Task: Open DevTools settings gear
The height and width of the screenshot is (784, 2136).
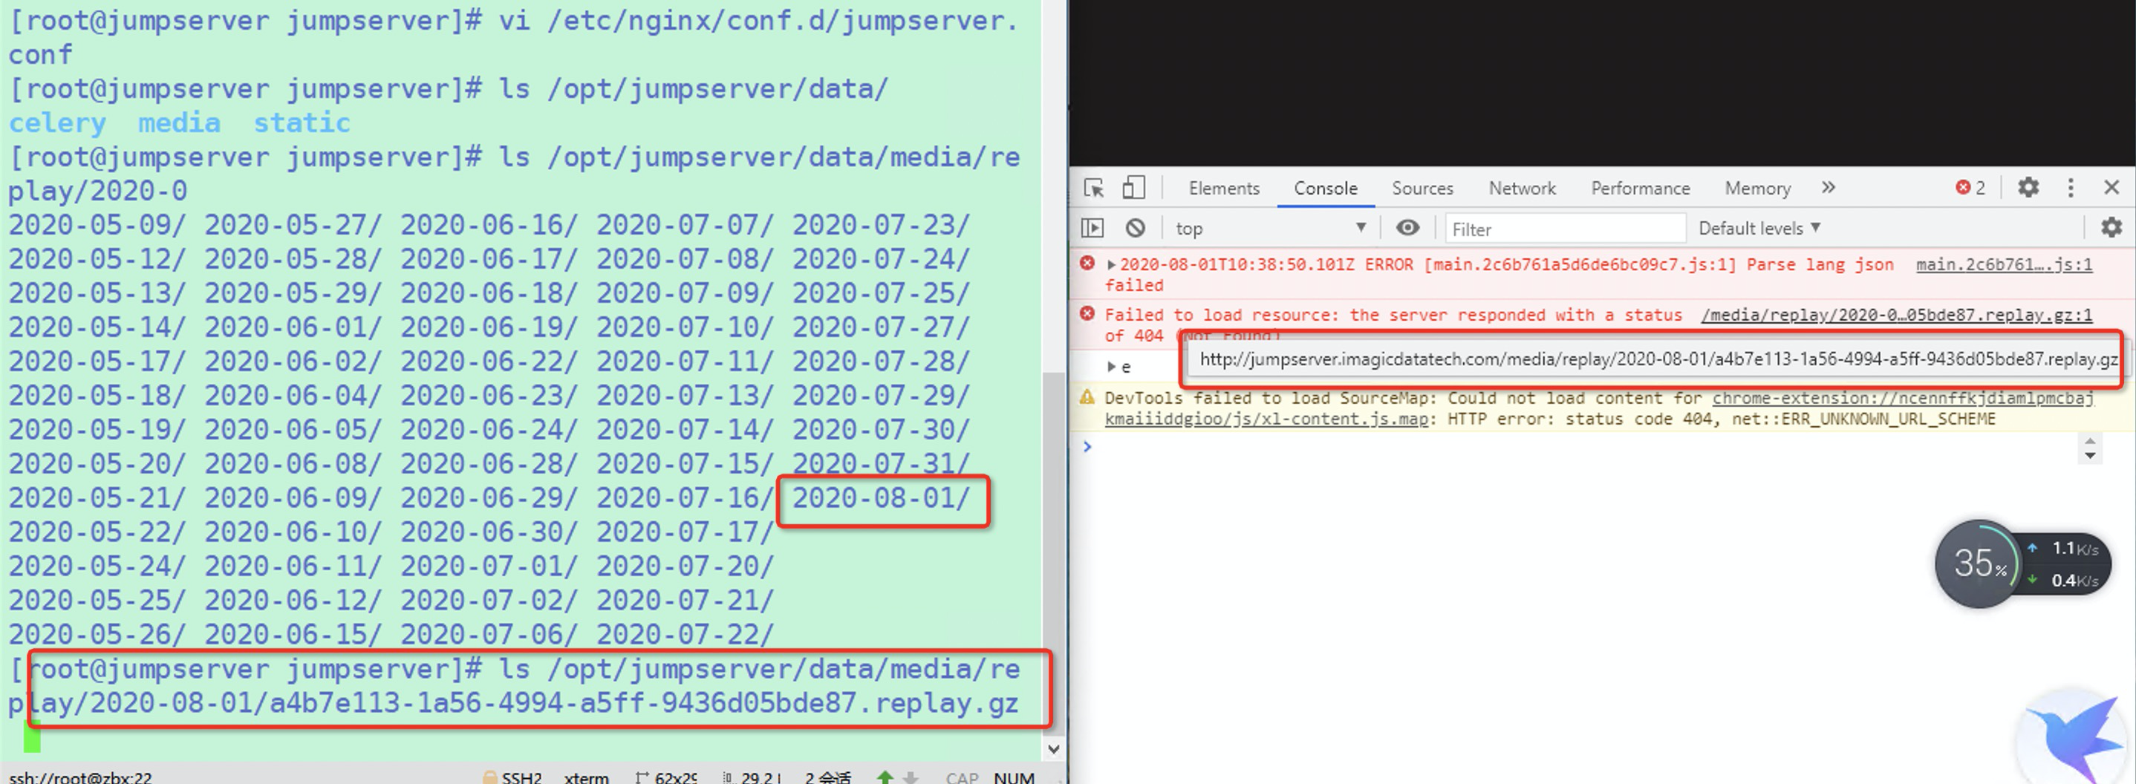Action: (2028, 187)
